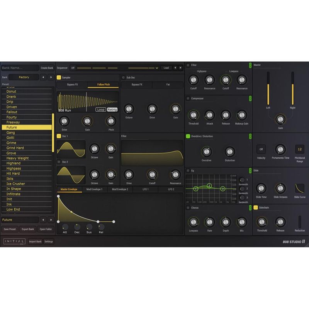Click the Bank Name input field
Viewport: 309px width, 309px height.
click(20, 68)
